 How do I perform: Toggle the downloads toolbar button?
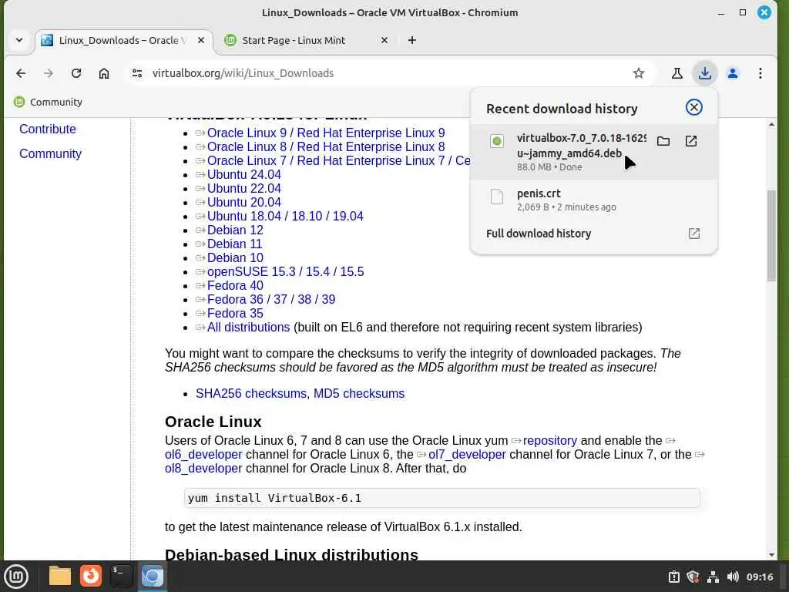704,73
